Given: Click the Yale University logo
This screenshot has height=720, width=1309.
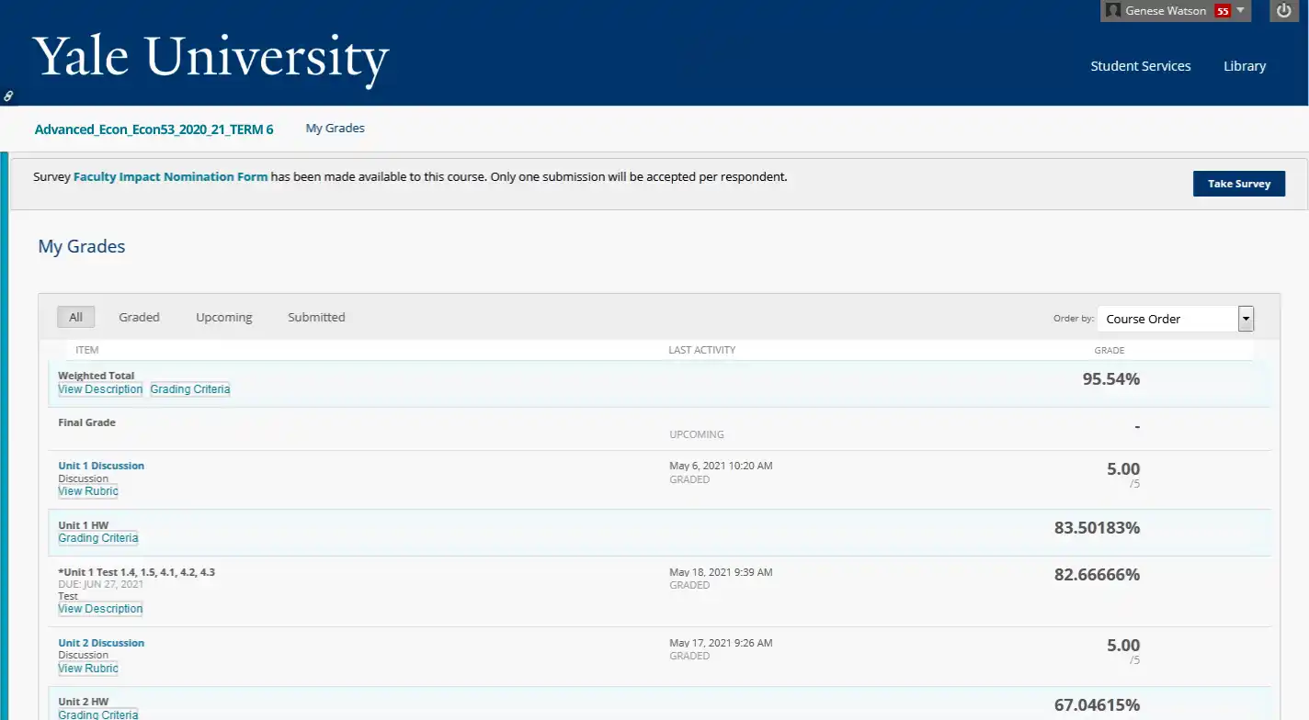Looking at the screenshot, I should pyautogui.click(x=211, y=57).
